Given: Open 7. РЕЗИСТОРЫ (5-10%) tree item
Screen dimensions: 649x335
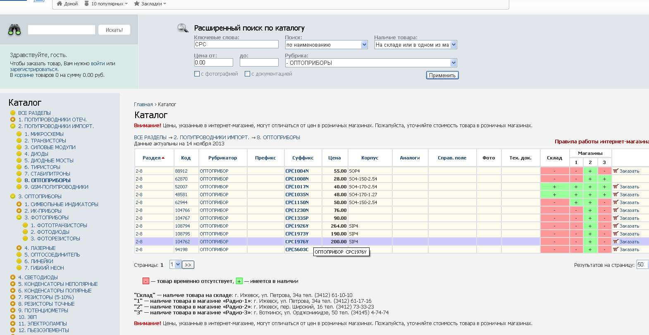Looking at the screenshot, I should 46,297.
